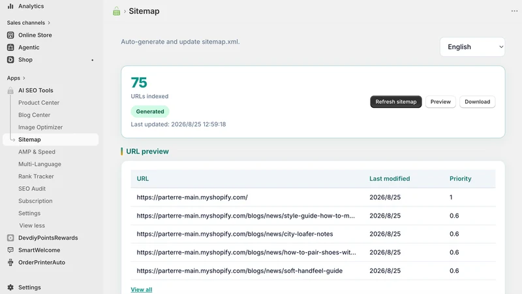Click the Online Store icon
The width and height of the screenshot is (522, 294).
point(10,35)
